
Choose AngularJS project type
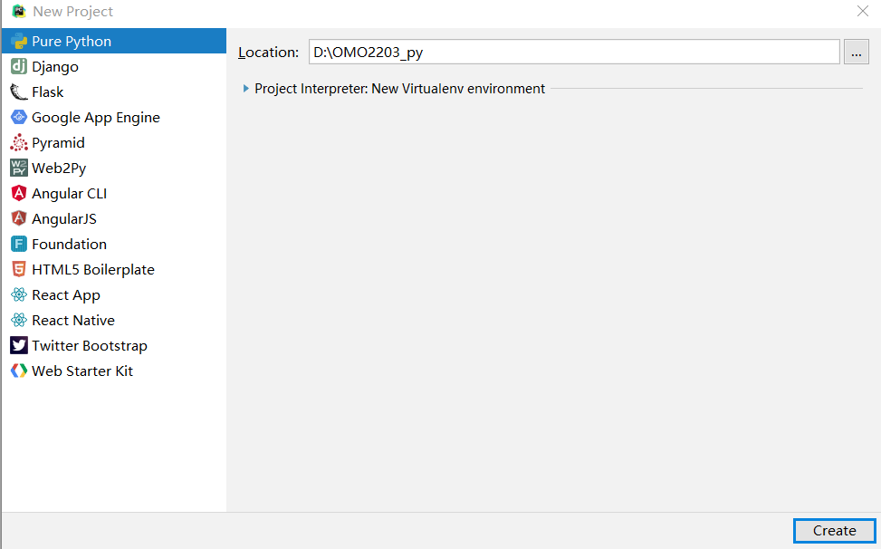pos(114,218)
